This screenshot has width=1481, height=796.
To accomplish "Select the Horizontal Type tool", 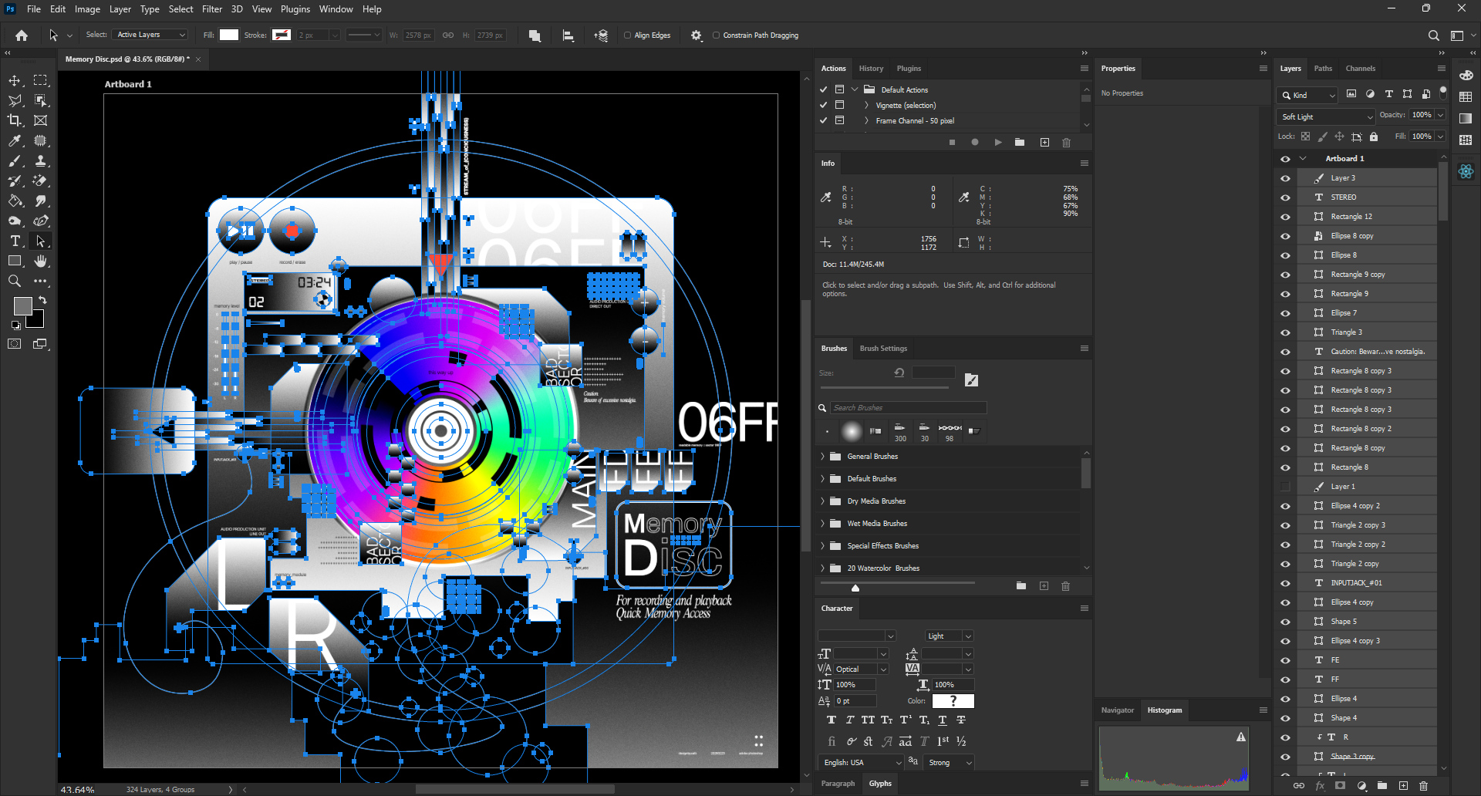I will [x=15, y=241].
